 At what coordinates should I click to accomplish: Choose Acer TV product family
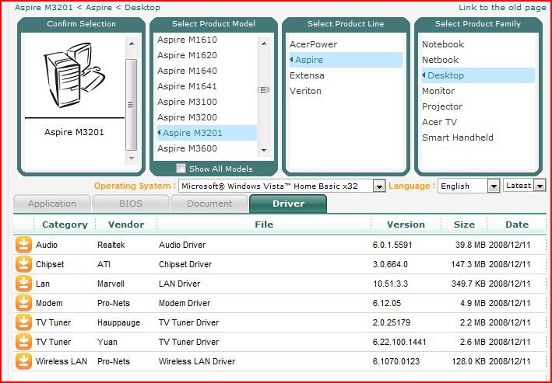(x=439, y=122)
